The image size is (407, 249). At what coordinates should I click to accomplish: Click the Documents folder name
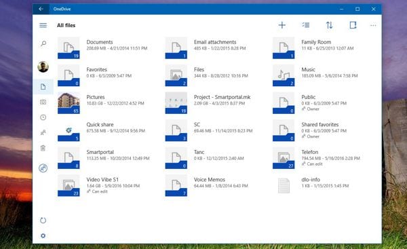click(x=100, y=42)
